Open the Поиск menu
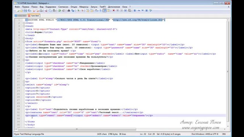 [x=34, y=7]
